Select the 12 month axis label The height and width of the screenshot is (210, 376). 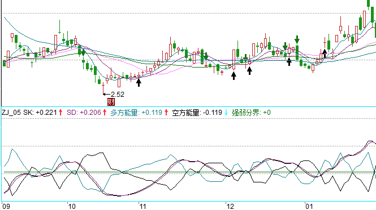pyautogui.click(x=231, y=207)
